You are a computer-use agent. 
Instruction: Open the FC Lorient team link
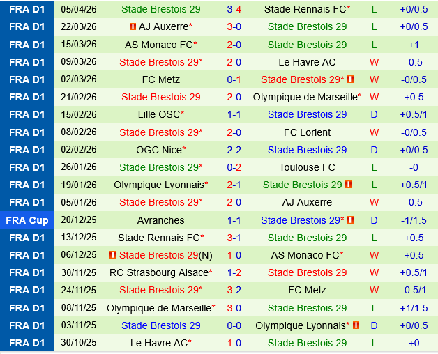[307, 132]
